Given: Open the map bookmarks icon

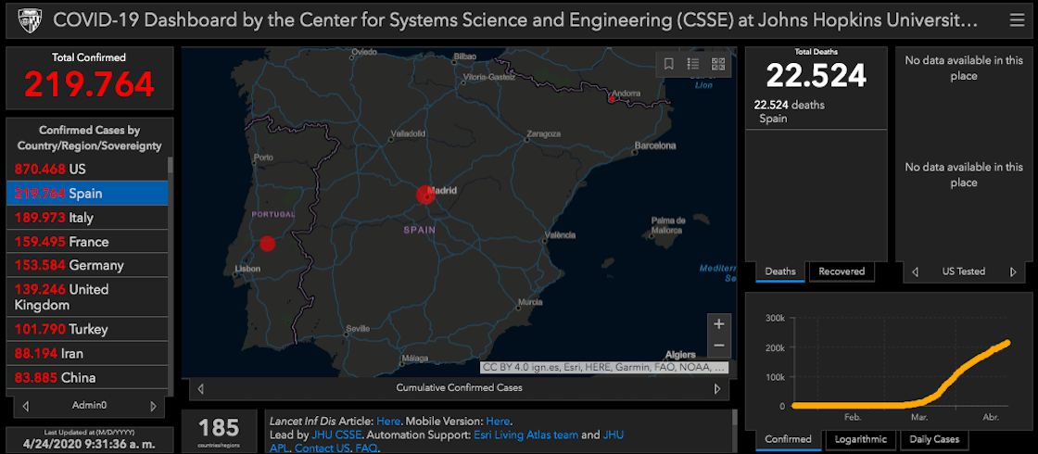Looking at the screenshot, I should (x=668, y=64).
